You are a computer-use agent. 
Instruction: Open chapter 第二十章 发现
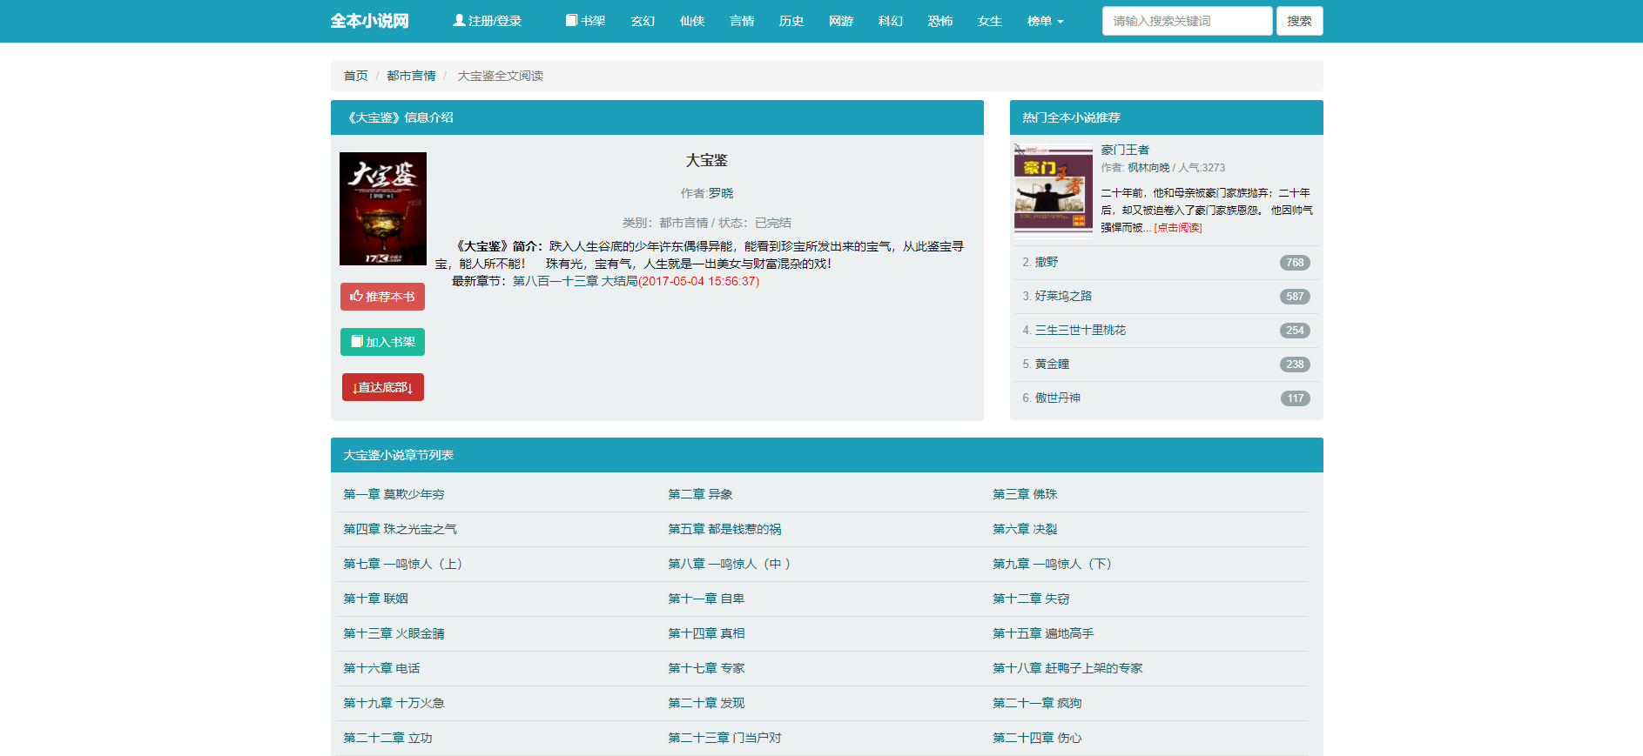(x=706, y=703)
